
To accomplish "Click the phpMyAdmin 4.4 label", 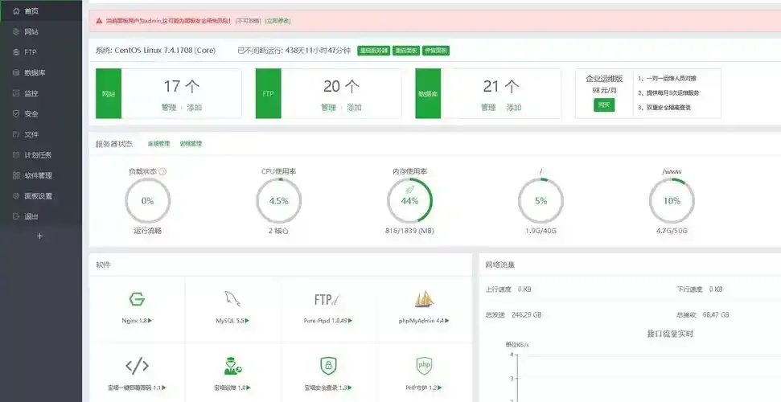I will [424, 321].
